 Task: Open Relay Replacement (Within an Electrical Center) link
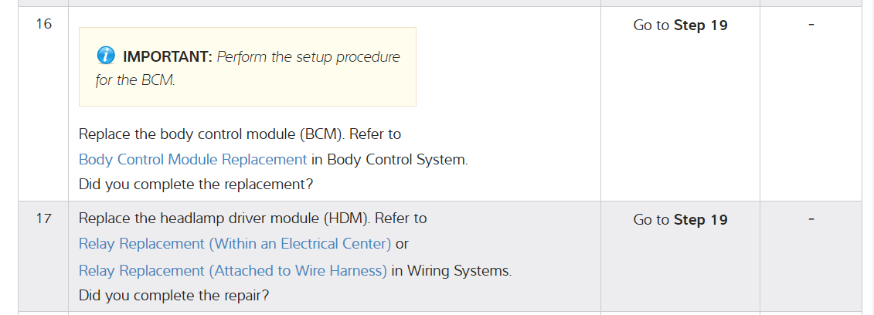pyautogui.click(x=235, y=244)
